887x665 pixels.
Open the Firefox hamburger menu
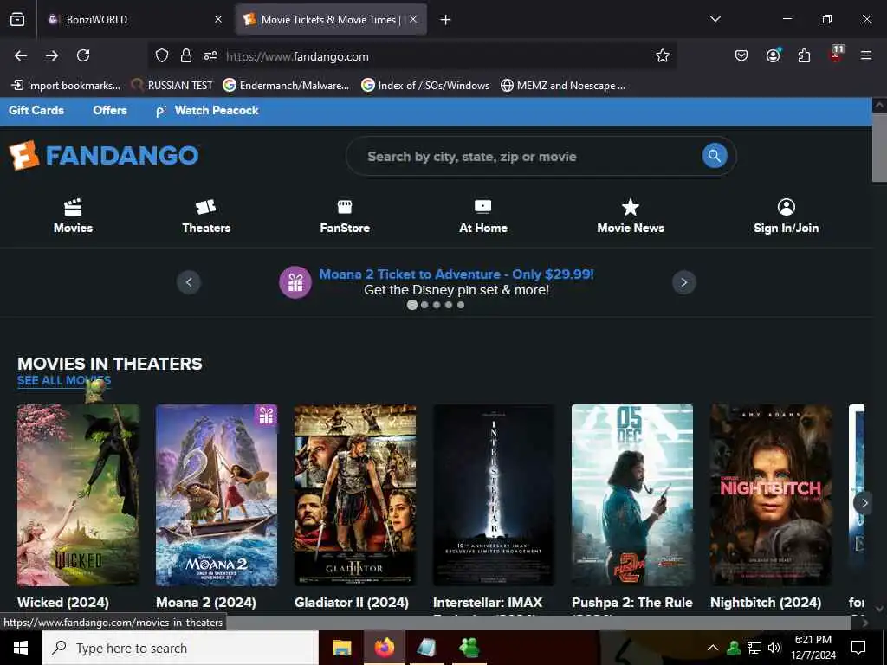[x=865, y=55]
